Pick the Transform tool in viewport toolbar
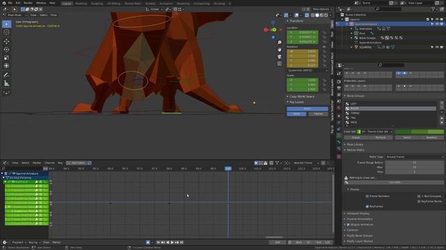 [x=6, y=66]
